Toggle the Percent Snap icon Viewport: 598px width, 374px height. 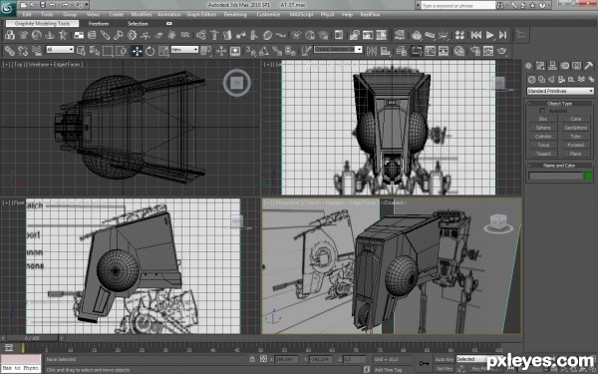pos(277,51)
